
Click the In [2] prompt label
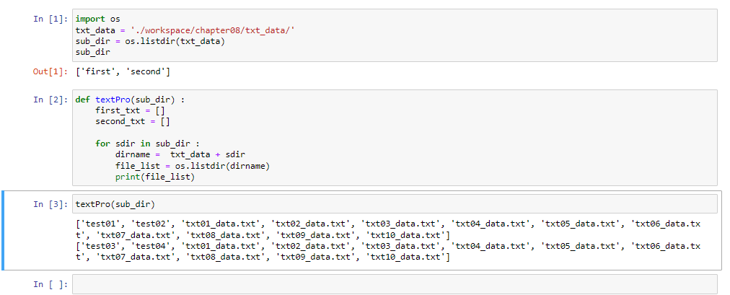coord(50,100)
